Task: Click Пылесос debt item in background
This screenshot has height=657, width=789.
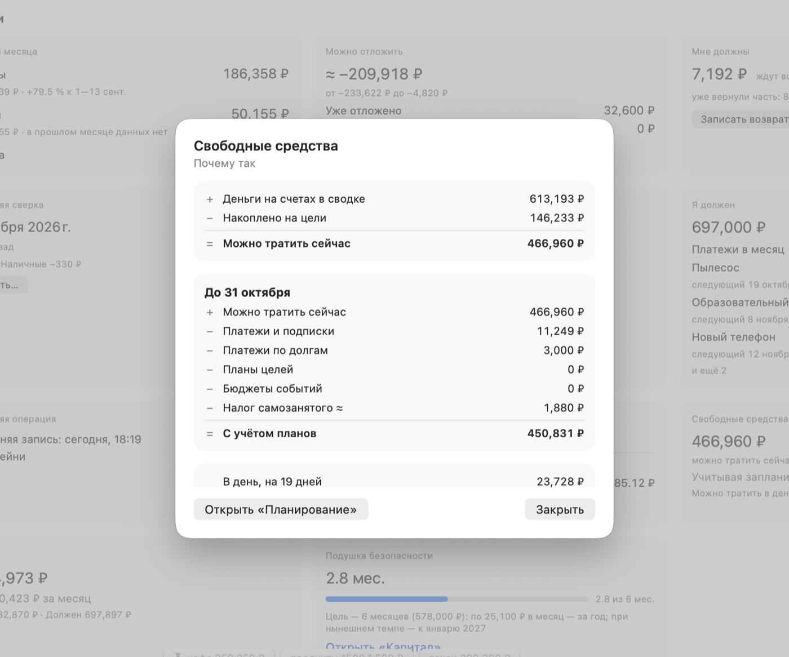Action: (x=715, y=268)
